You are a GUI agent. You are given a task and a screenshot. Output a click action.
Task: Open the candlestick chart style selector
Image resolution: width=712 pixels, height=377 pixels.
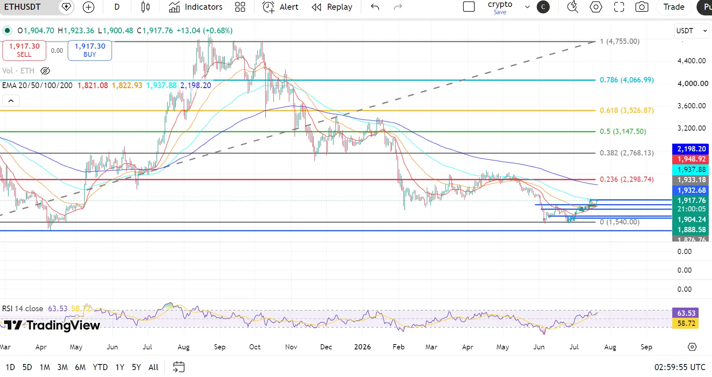pyautogui.click(x=145, y=7)
